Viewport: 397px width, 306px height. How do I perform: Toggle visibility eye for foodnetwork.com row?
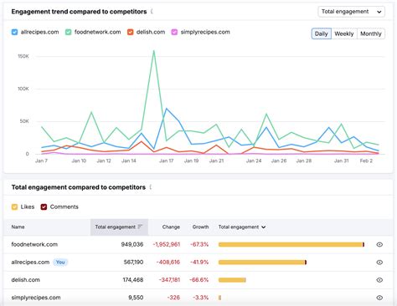(x=379, y=244)
